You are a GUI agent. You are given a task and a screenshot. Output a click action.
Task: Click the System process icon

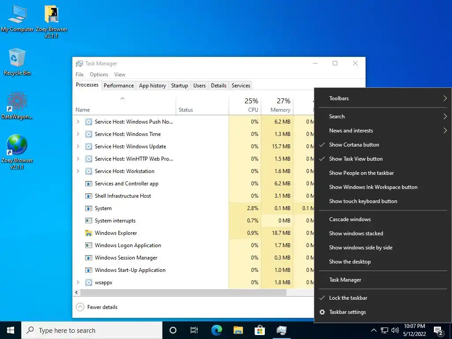[x=88, y=208]
